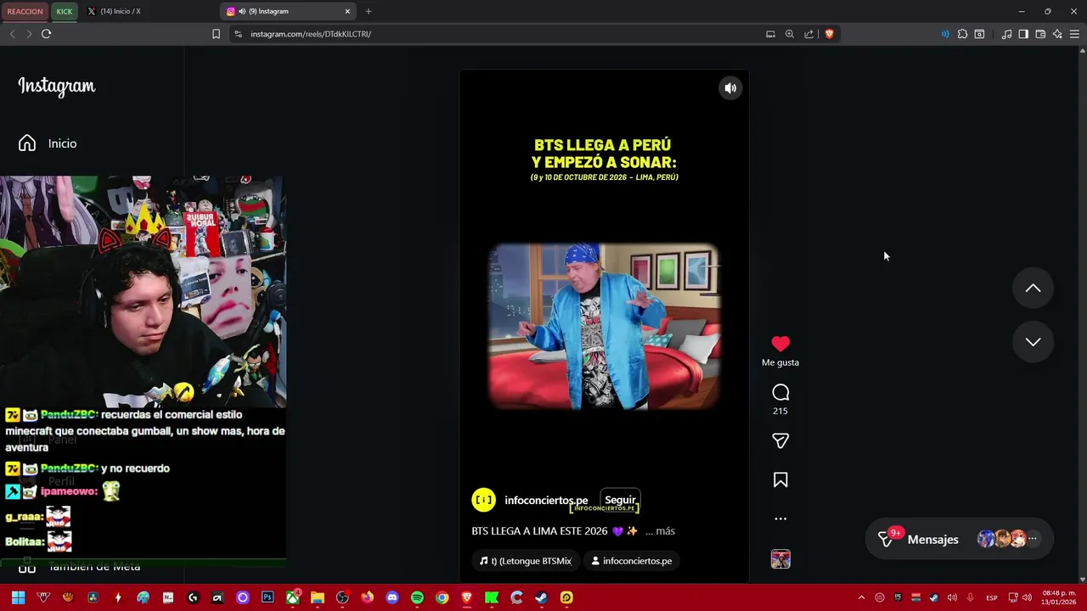Bookmark this page with the bookmark icon
The height and width of the screenshot is (611, 1087).
click(x=216, y=34)
